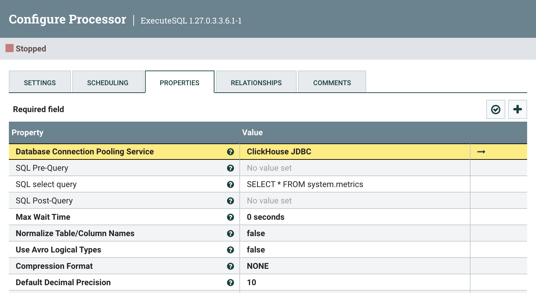The width and height of the screenshot is (536, 293).
Task: Add a new property with plus icon
Action: (x=518, y=109)
